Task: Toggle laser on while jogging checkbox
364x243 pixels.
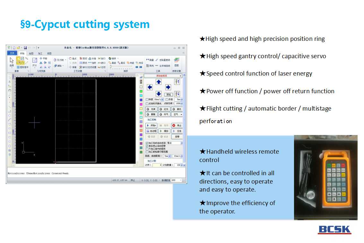Action: pos(147,104)
